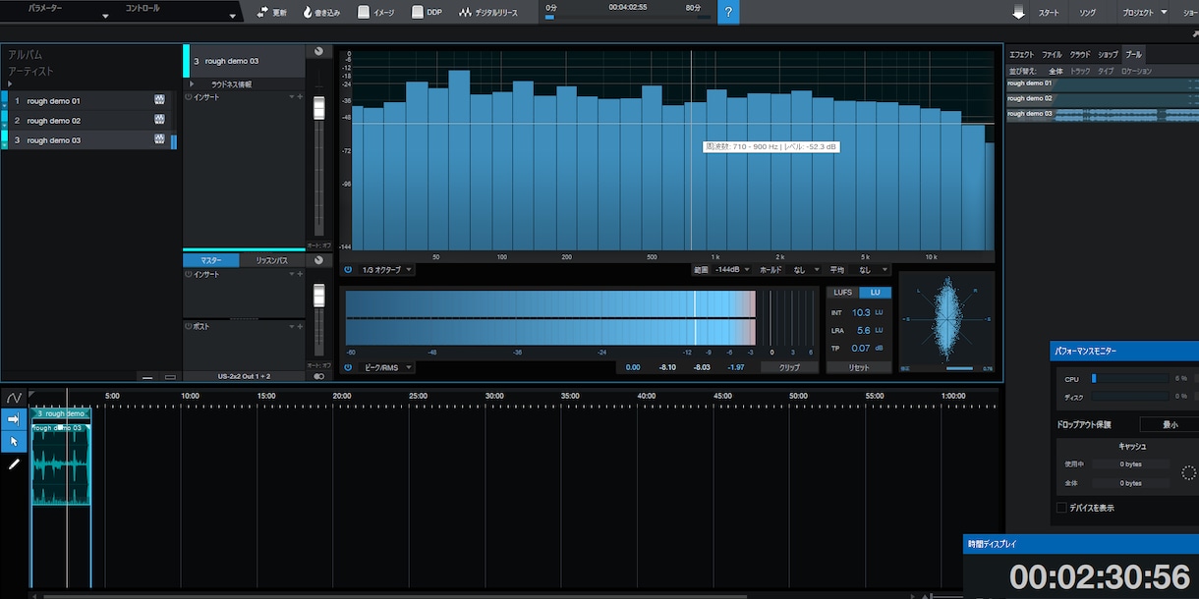The width and height of the screenshot is (1199, 599).
Task: Click the master pan knob icon
Action: click(x=318, y=260)
